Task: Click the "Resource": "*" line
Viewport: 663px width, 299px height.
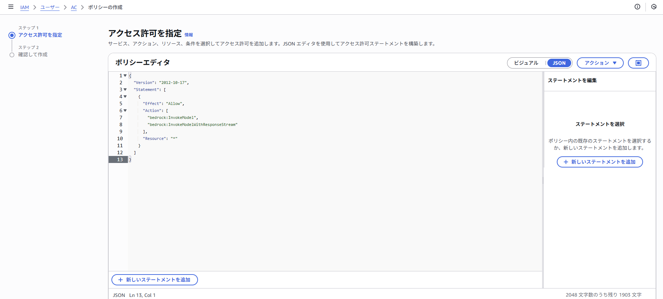Action: click(160, 138)
